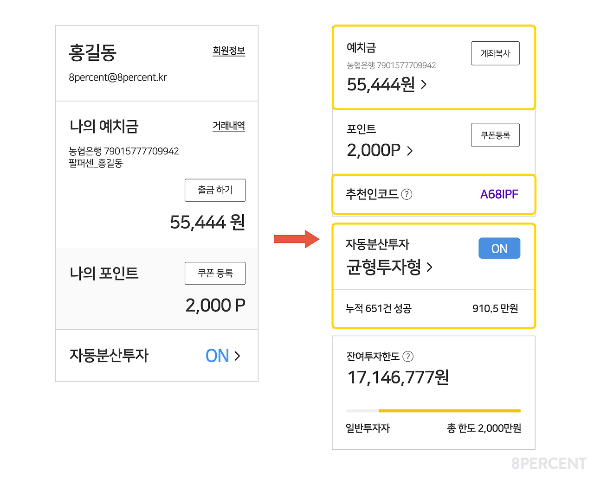Select the 홍길동 user name heading
The image size is (594, 478).
tap(93, 52)
